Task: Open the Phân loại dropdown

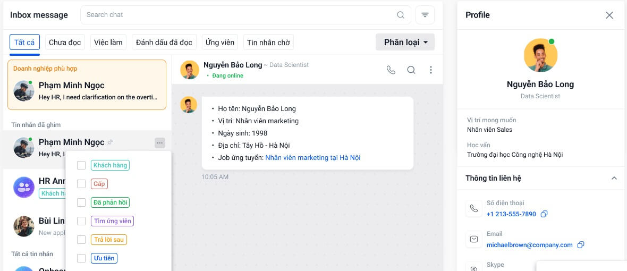Action: click(405, 42)
